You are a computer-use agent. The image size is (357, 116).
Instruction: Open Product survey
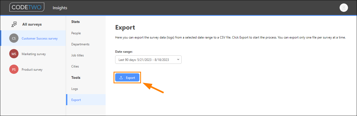coord(32,70)
